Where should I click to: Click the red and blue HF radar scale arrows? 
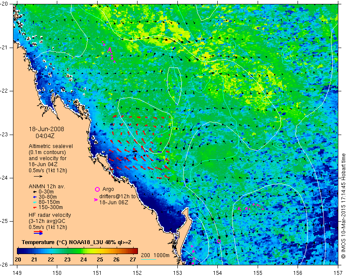[x=38, y=232]
